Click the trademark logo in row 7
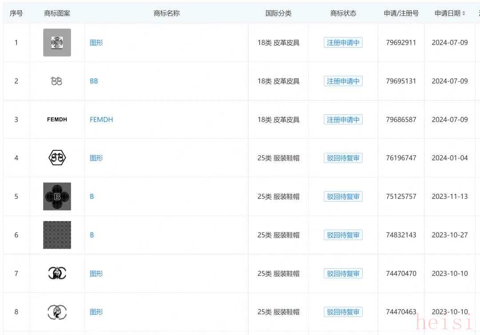This screenshot has width=480, height=335. point(57,273)
